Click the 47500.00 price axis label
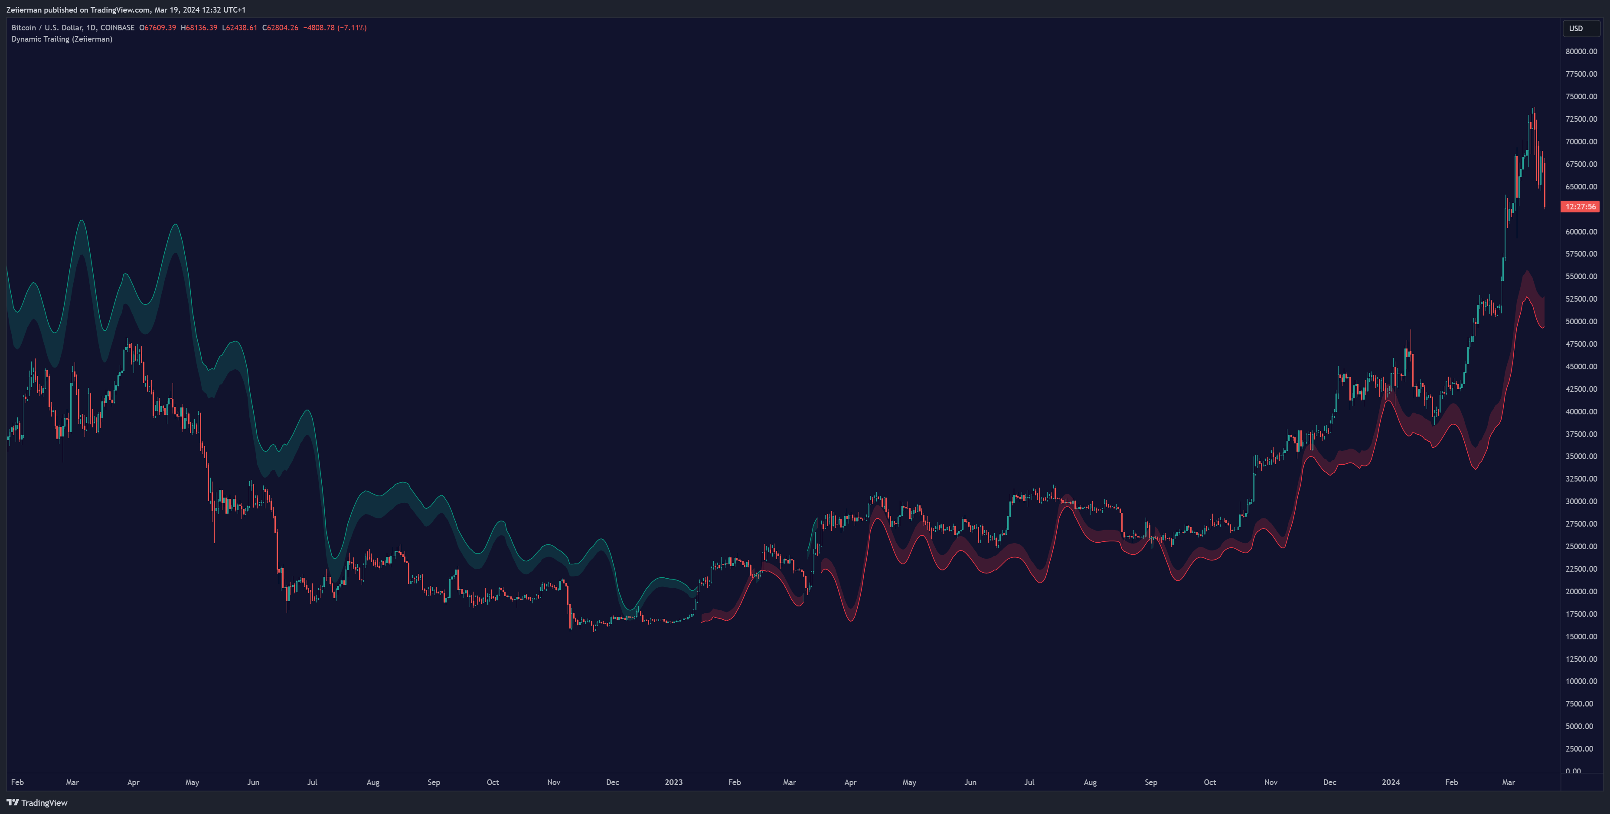 tap(1581, 344)
